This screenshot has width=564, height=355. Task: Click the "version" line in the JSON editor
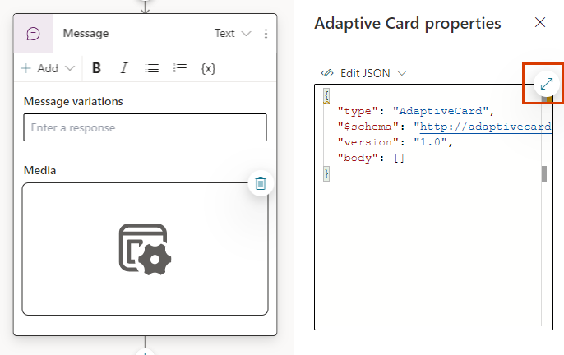395,142
